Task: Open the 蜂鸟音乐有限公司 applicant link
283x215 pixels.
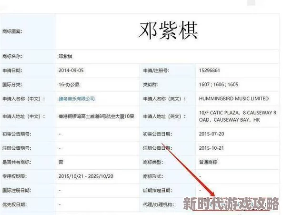Action: [77, 99]
